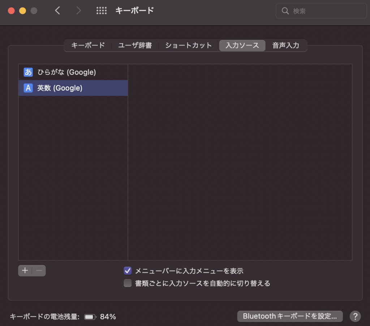Click Bluetoothキーボードを設定... button
The width and height of the screenshot is (370, 326).
(290, 316)
